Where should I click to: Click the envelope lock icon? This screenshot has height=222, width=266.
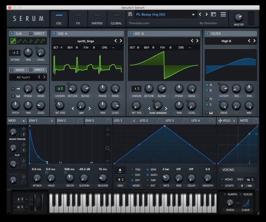[107, 129]
